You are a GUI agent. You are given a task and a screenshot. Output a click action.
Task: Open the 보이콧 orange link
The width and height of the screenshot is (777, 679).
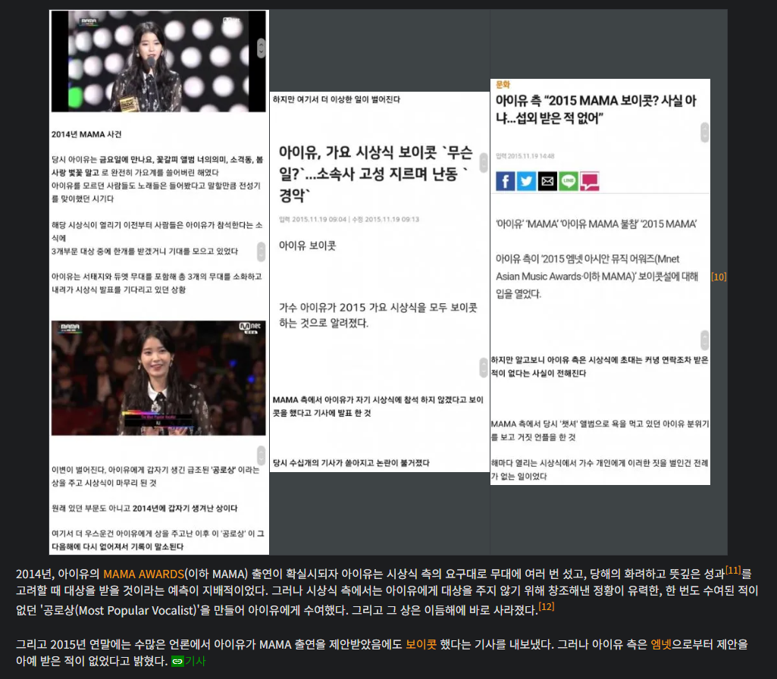tap(421, 644)
